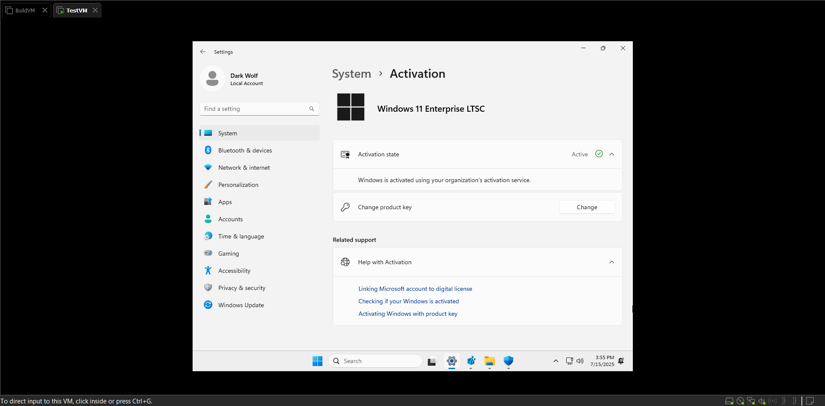Click the Privacy shield icon in sidebar
Screen dimensions: 825x406
pos(208,287)
